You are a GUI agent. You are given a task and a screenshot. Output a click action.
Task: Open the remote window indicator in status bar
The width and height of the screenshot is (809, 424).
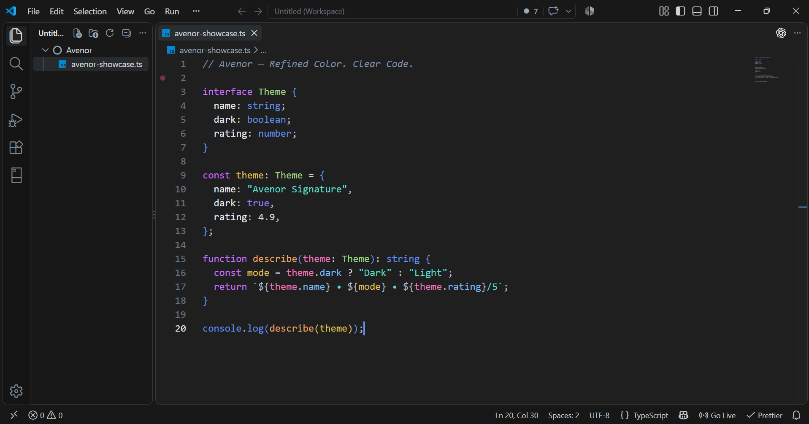click(x=14, y=415)
